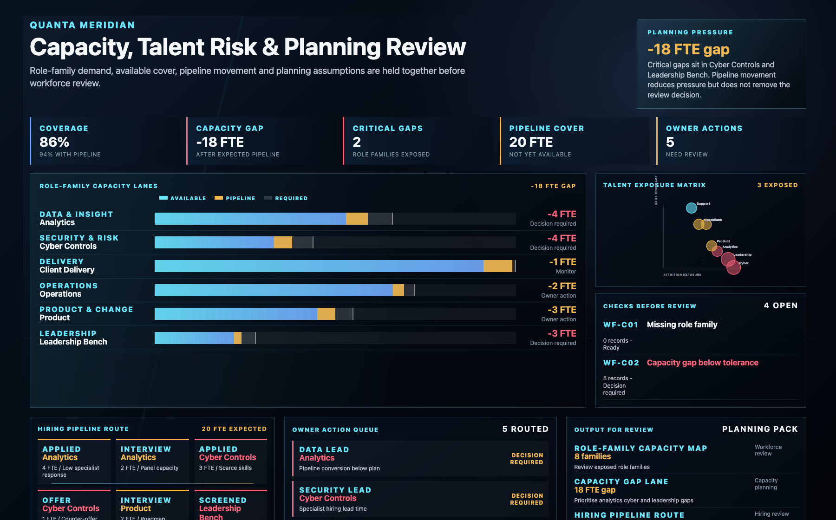
Task: Click the -18 FTE GAP lanes label
Action: pyautogui.click(x=553, y=186)
